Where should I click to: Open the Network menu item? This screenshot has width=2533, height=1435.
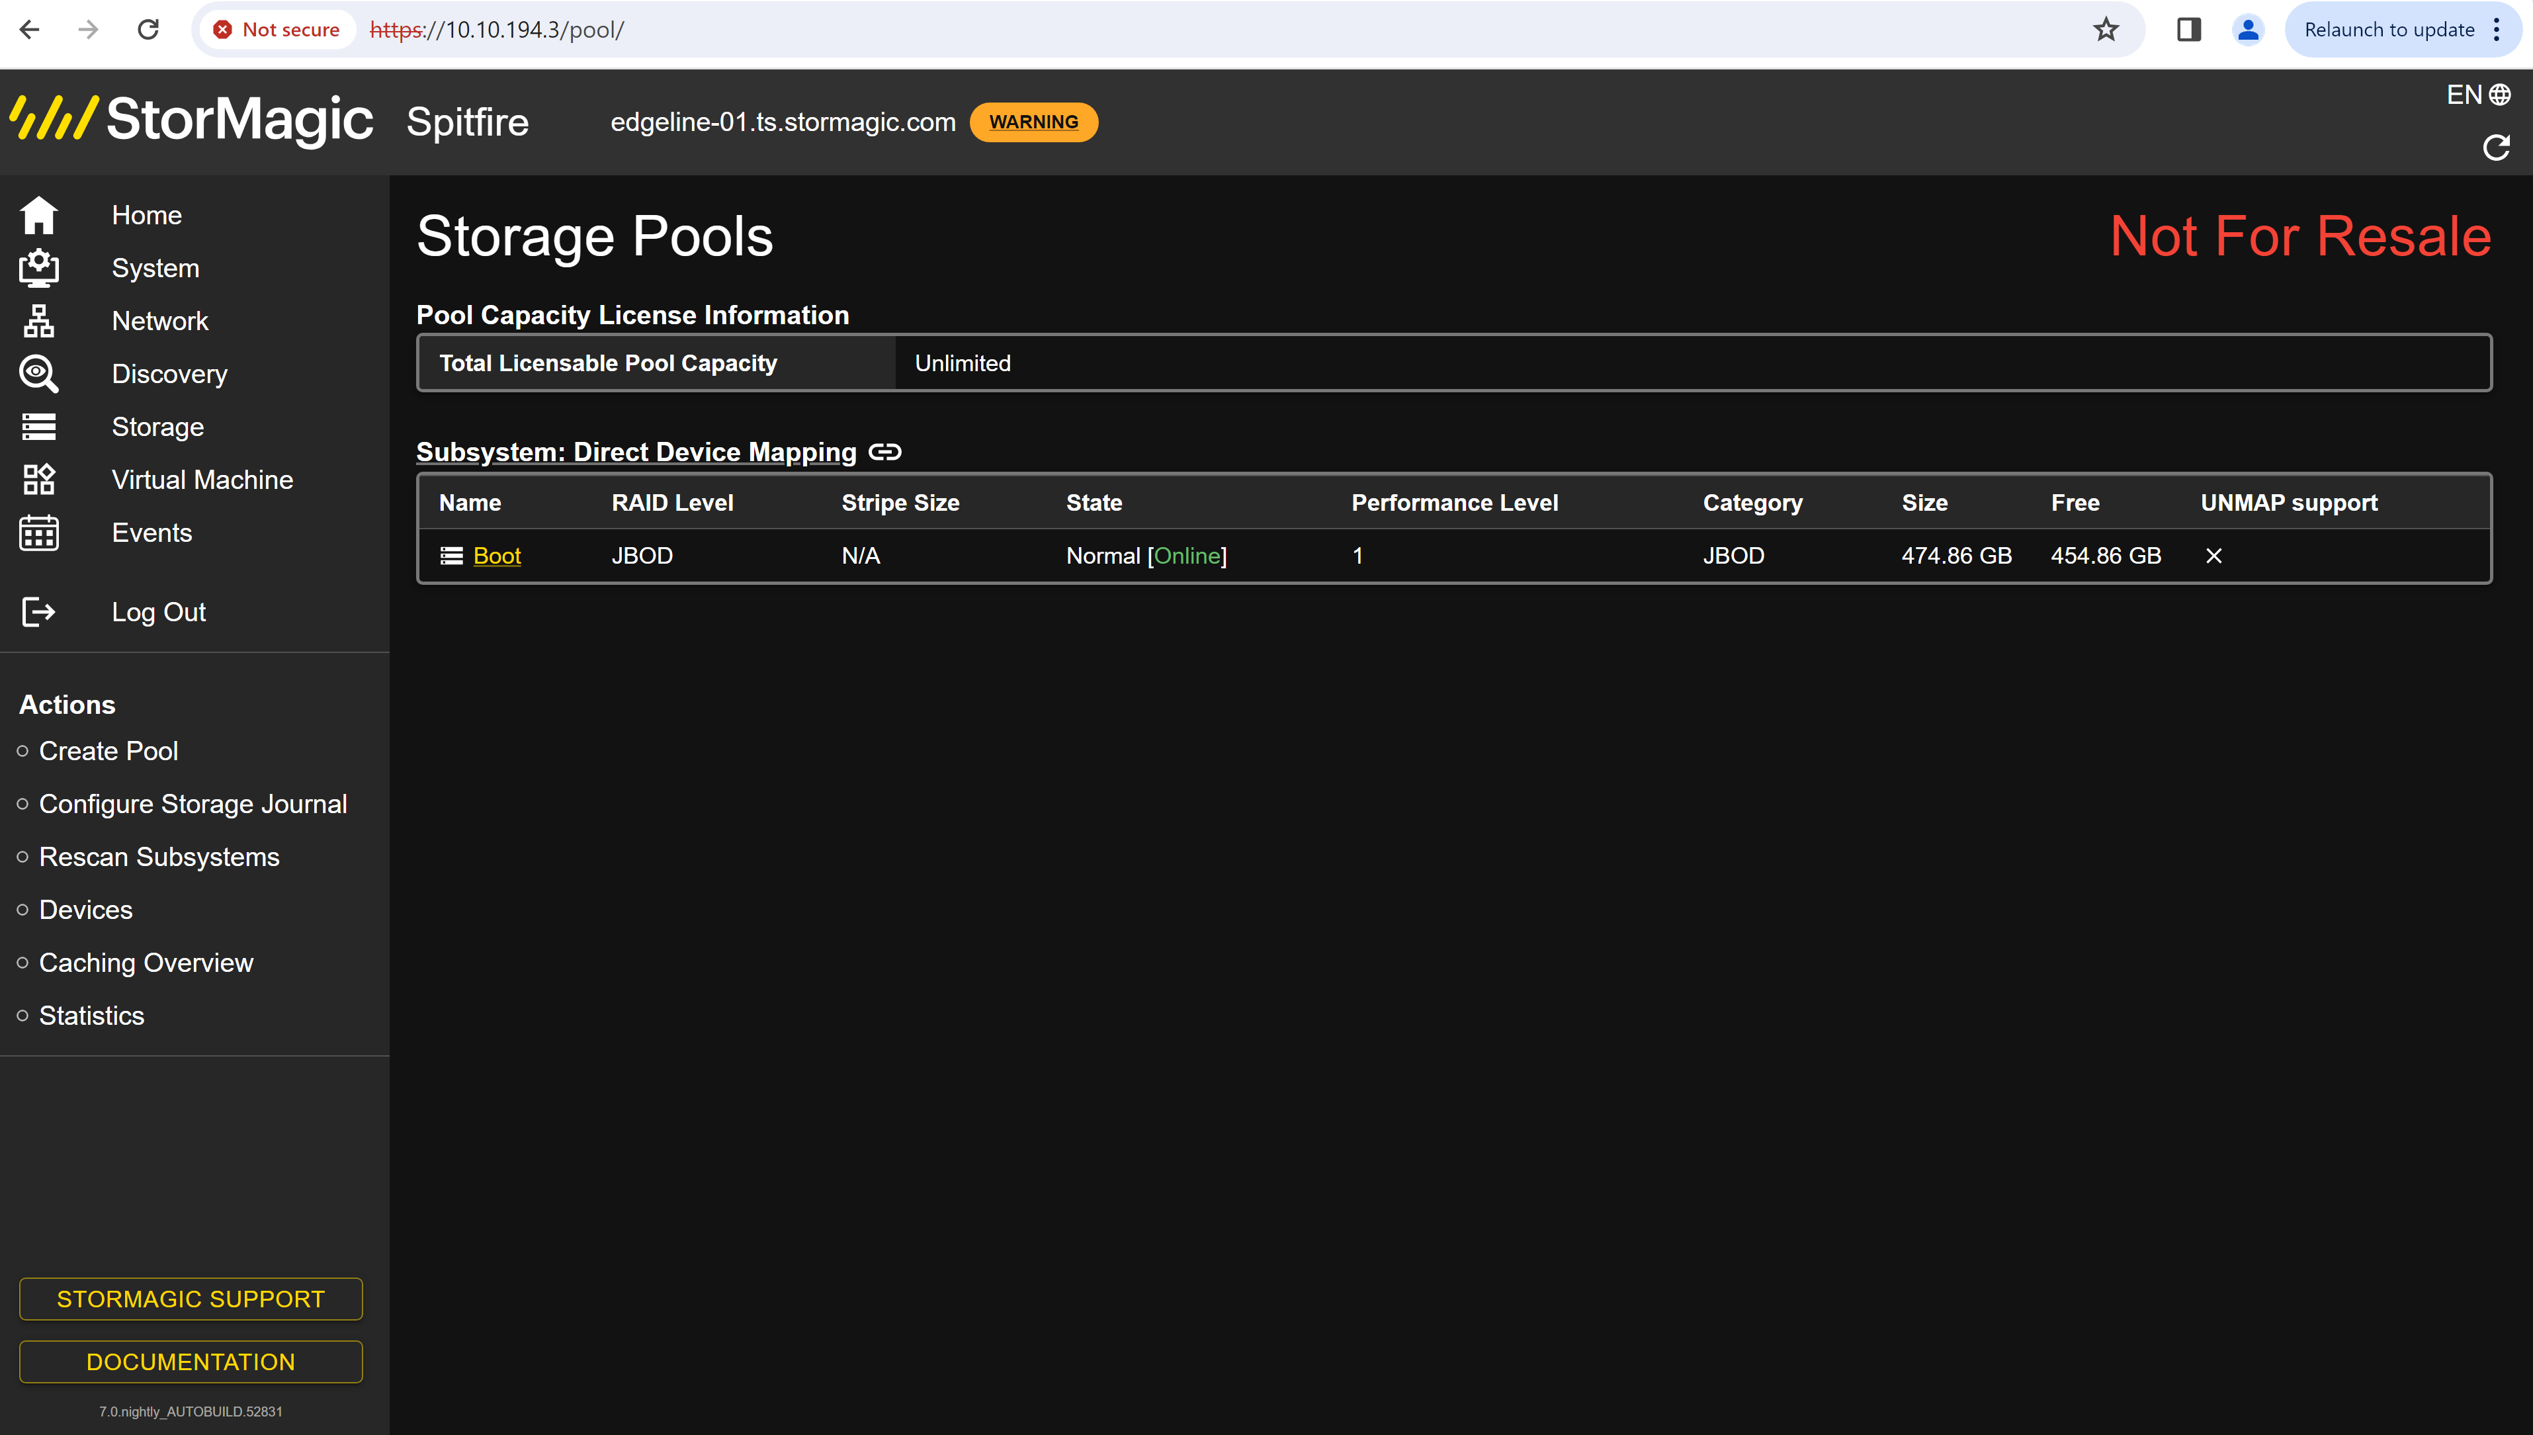click(159, 322)
